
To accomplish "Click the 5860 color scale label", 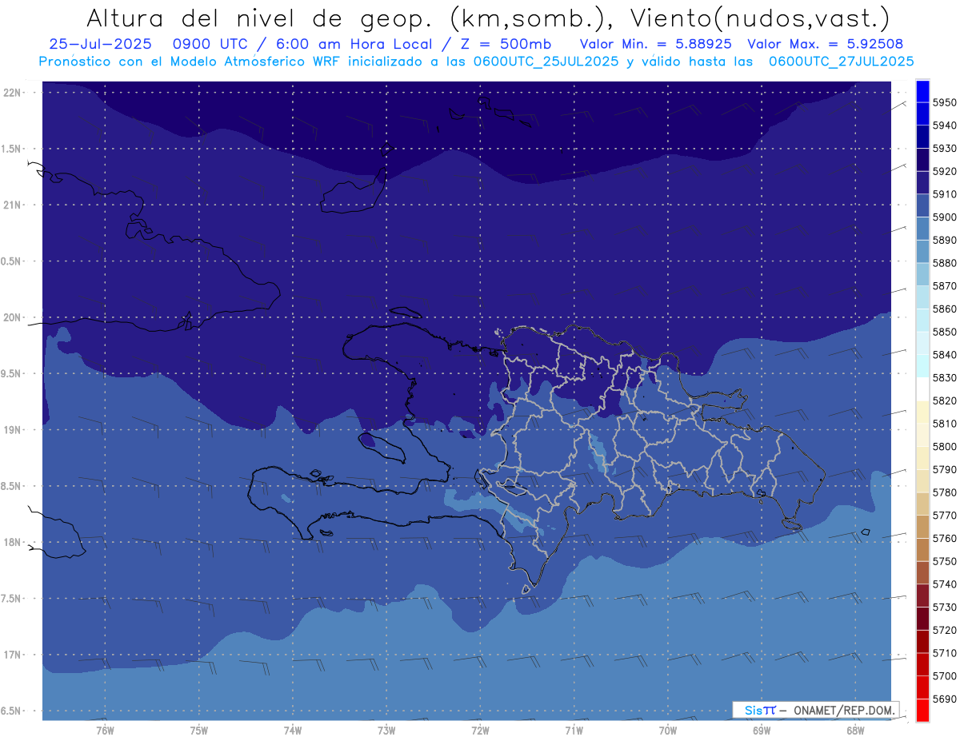I will pyautogui.click(x=944, y=309).
